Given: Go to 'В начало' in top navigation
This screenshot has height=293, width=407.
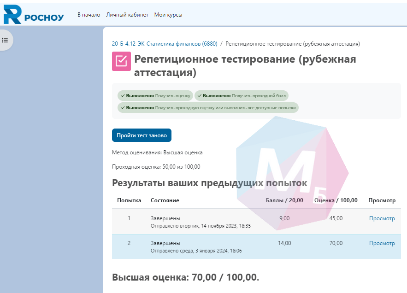Looking at the screenshot, I should click(88, 15).
